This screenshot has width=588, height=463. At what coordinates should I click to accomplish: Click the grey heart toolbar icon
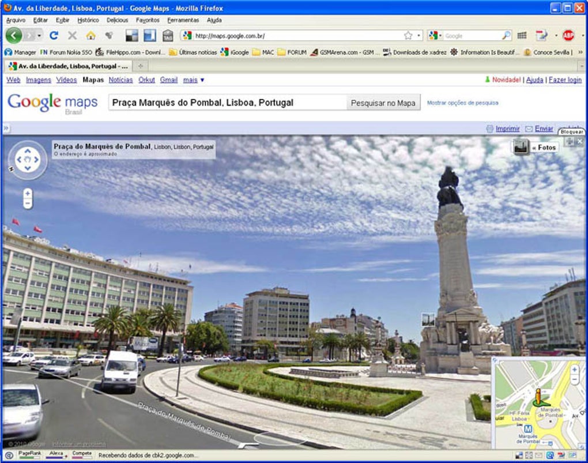109,36
